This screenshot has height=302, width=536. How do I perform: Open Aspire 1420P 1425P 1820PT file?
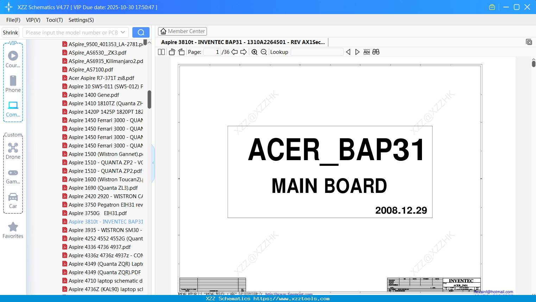pyautogui.click(x=103, y=112)
